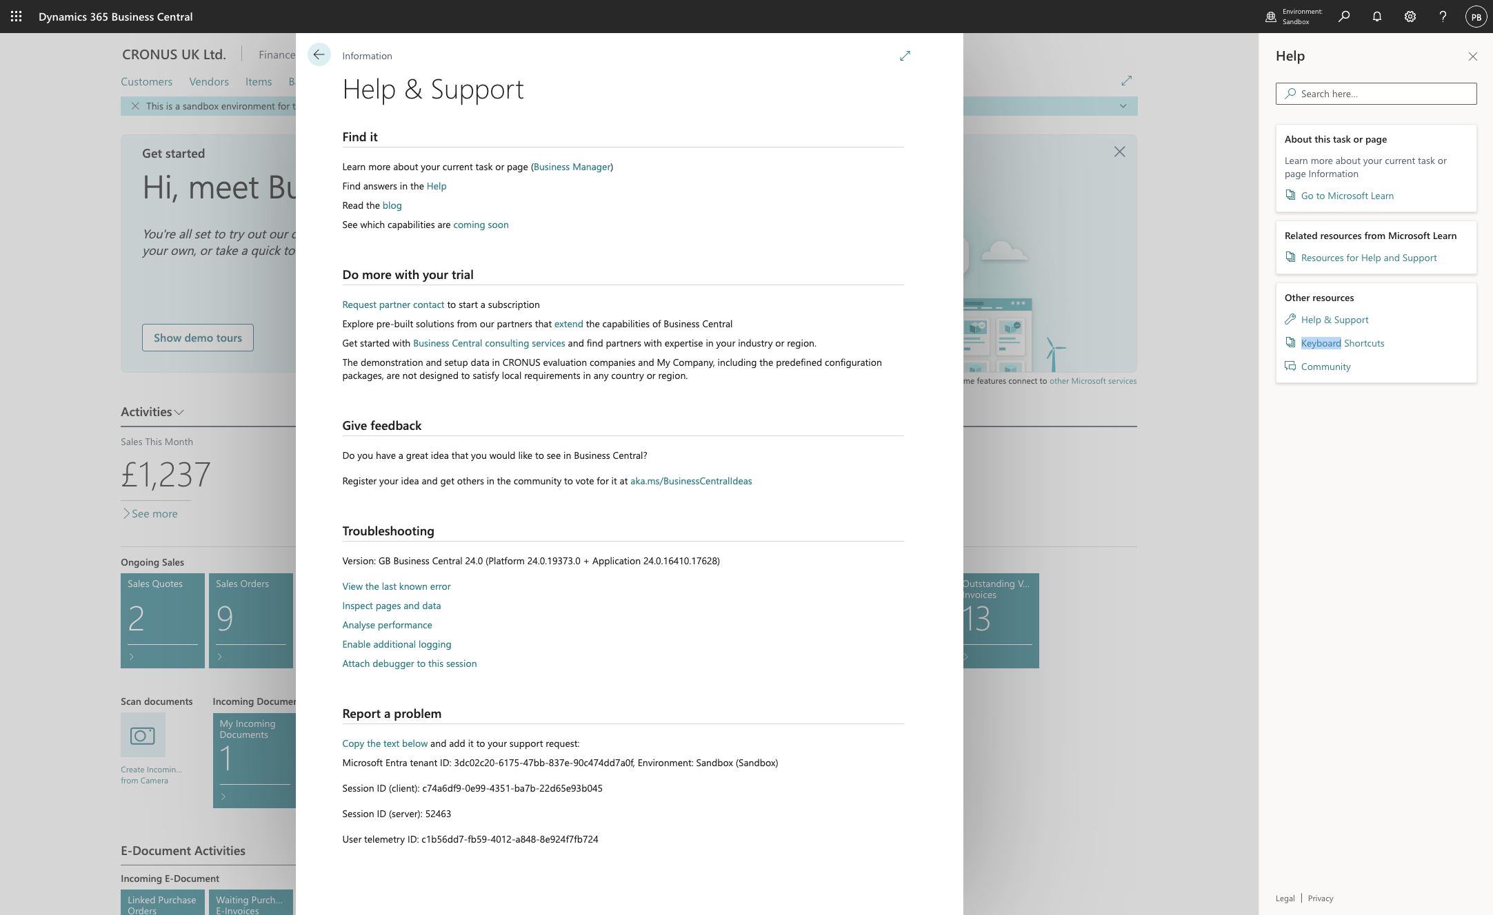
Task: Click the Show demo tours button
Action: (198, 338)
